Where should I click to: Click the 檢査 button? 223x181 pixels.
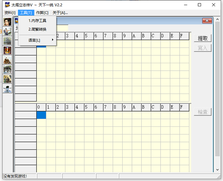pyautogui.click(x=203, y=112)
